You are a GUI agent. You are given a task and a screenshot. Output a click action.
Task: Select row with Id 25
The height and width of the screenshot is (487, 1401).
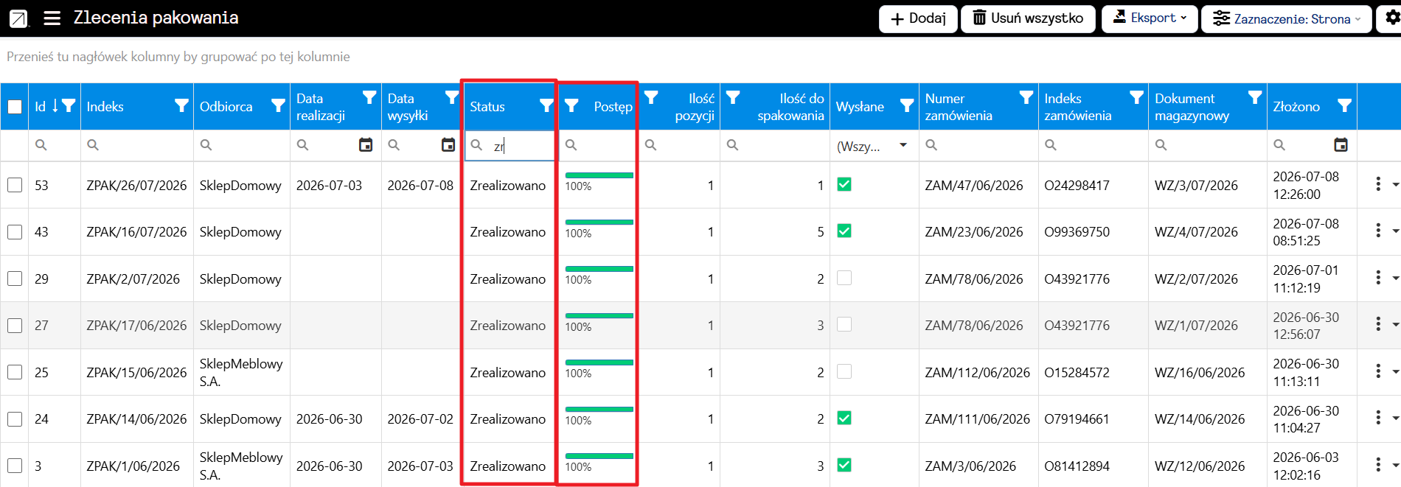[x=15, y=372]
